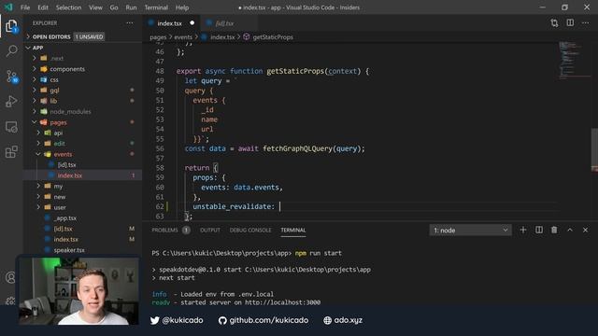Open the Selection menu
This screenshot has width=598, height=336.
click(x=68, y=7)
